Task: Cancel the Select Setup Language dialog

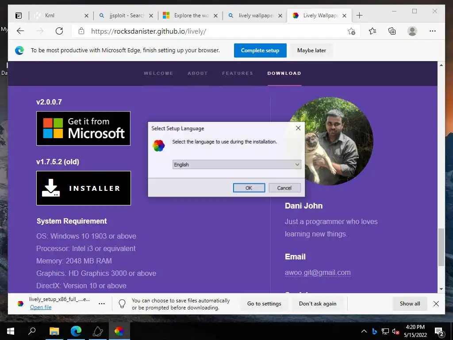Action: (284, 188)
